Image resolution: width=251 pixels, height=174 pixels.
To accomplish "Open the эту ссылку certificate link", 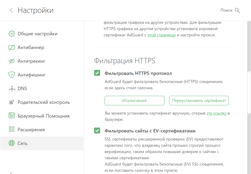I will pos(216,113).
